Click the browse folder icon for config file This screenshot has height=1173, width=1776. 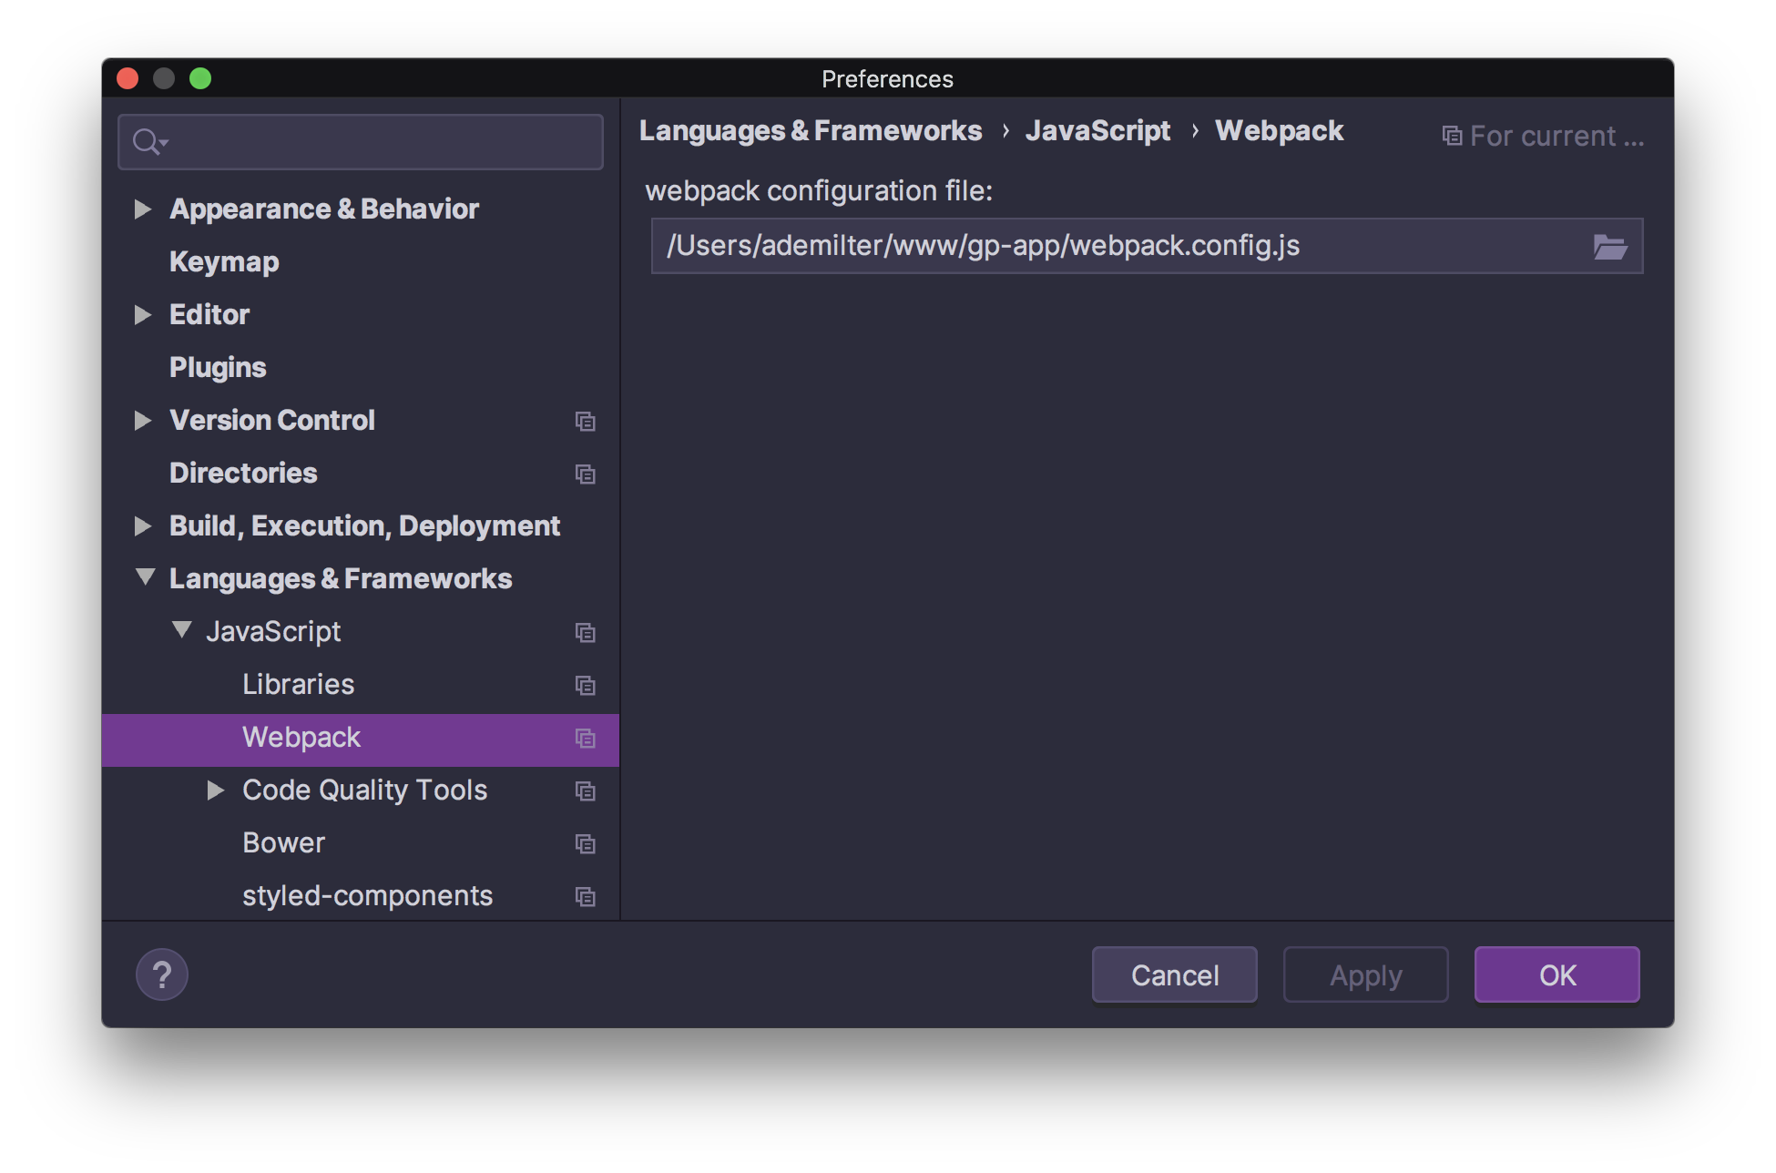(x=1609, y=247)
